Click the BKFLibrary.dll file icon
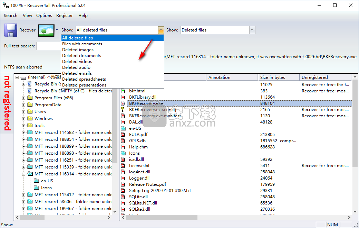 click(x=123, y=97)
